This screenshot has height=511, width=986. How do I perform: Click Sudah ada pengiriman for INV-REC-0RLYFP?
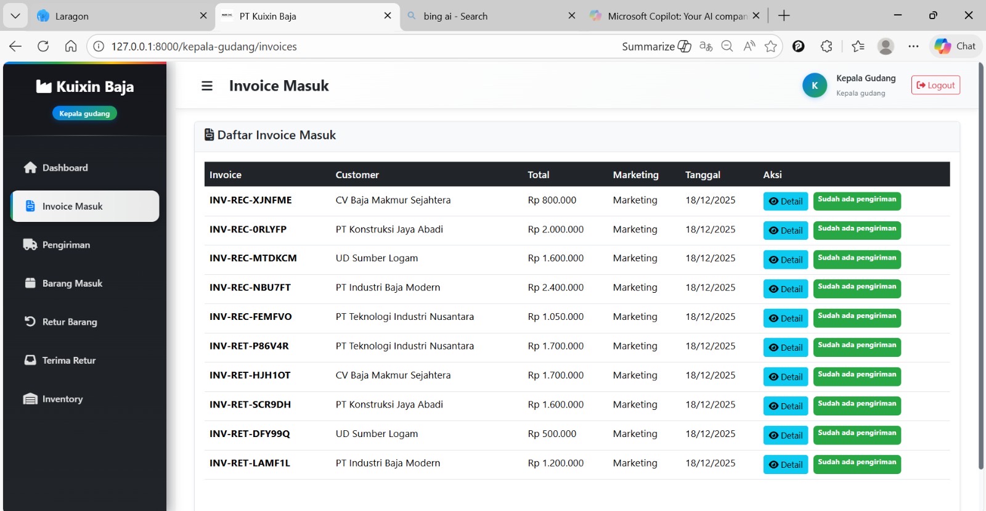(857, 231)
